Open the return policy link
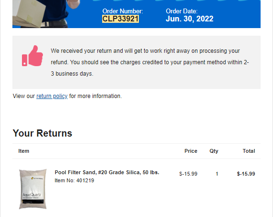Screen dimensions: 273x217 [x=52, y=96]
